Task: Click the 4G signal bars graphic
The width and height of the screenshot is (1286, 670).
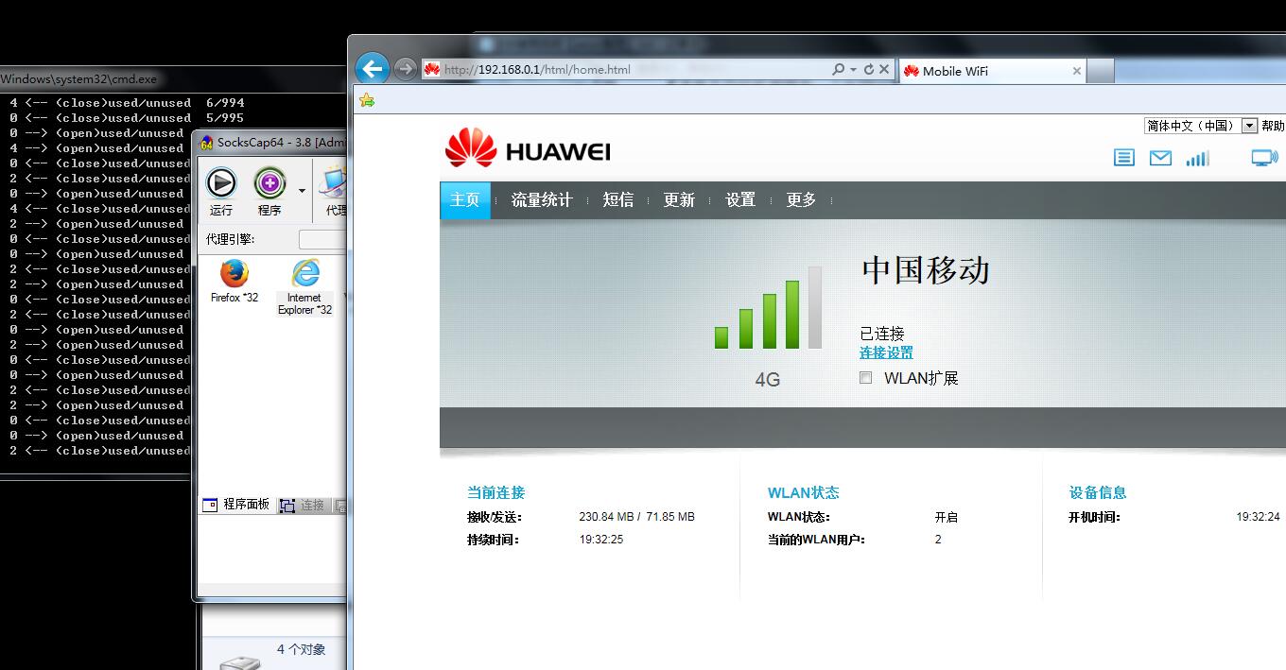Action: click(x=768, y=308)
